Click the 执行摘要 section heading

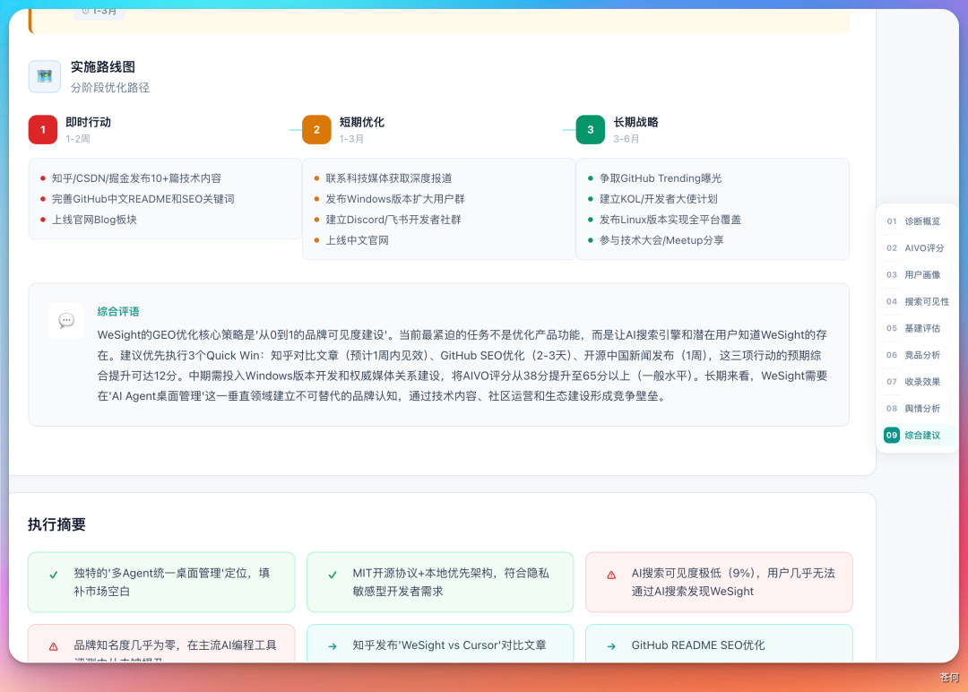[x=56, y=524]
